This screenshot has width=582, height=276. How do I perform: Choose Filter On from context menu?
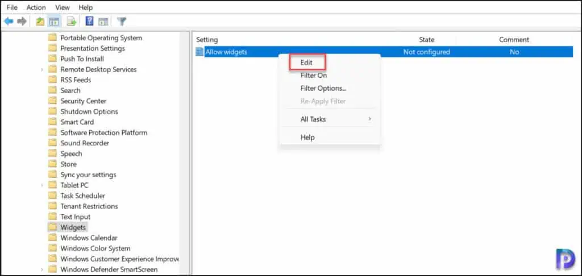pyautogui.click(x=314, y=76)
